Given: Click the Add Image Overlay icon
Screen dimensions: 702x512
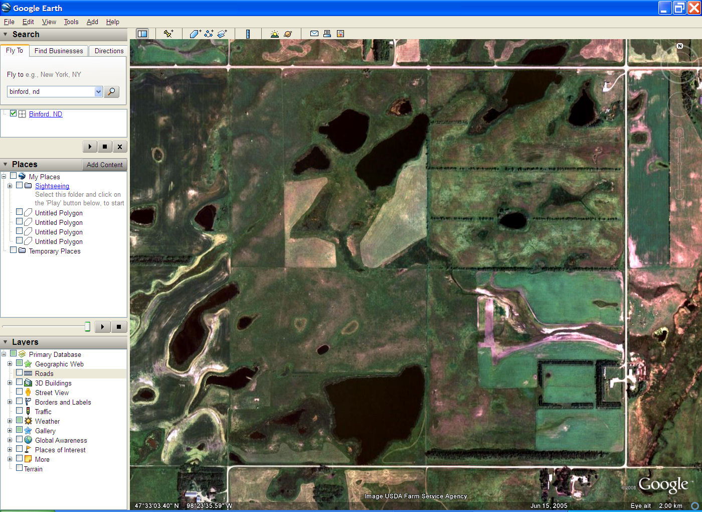Looking at the screenshot, I should point(222,34).
